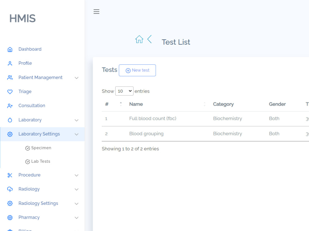Sort by the Name column arrows
This screenshot has width=309, height=231.
[x=205, y=104]
